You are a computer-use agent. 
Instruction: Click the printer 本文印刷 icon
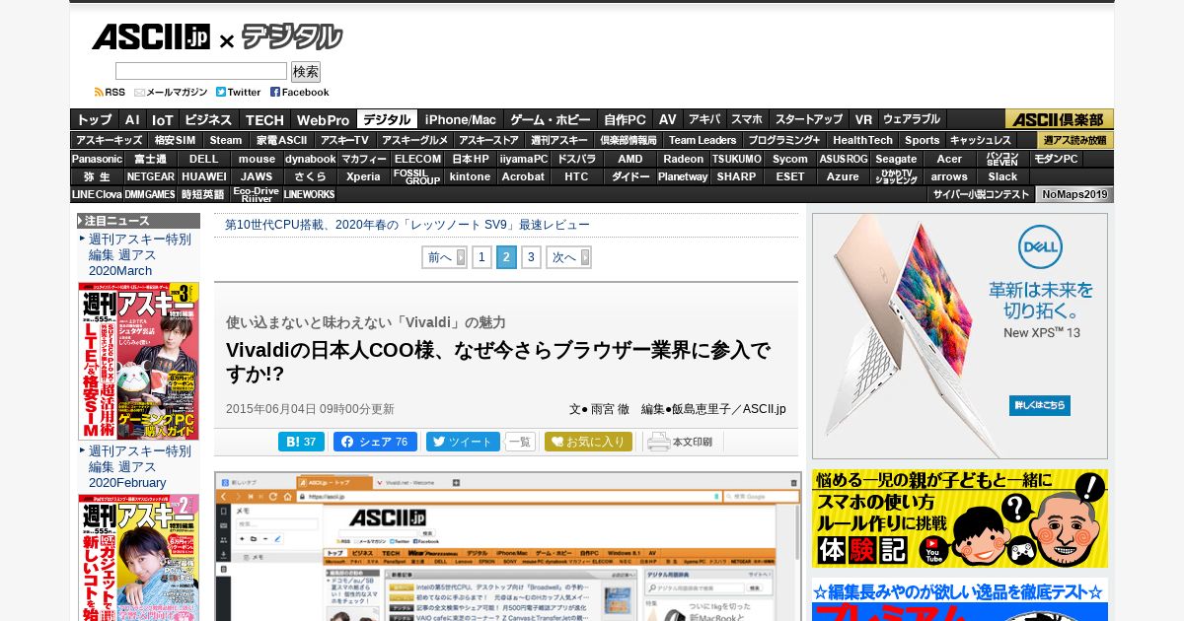click(680, 442)
